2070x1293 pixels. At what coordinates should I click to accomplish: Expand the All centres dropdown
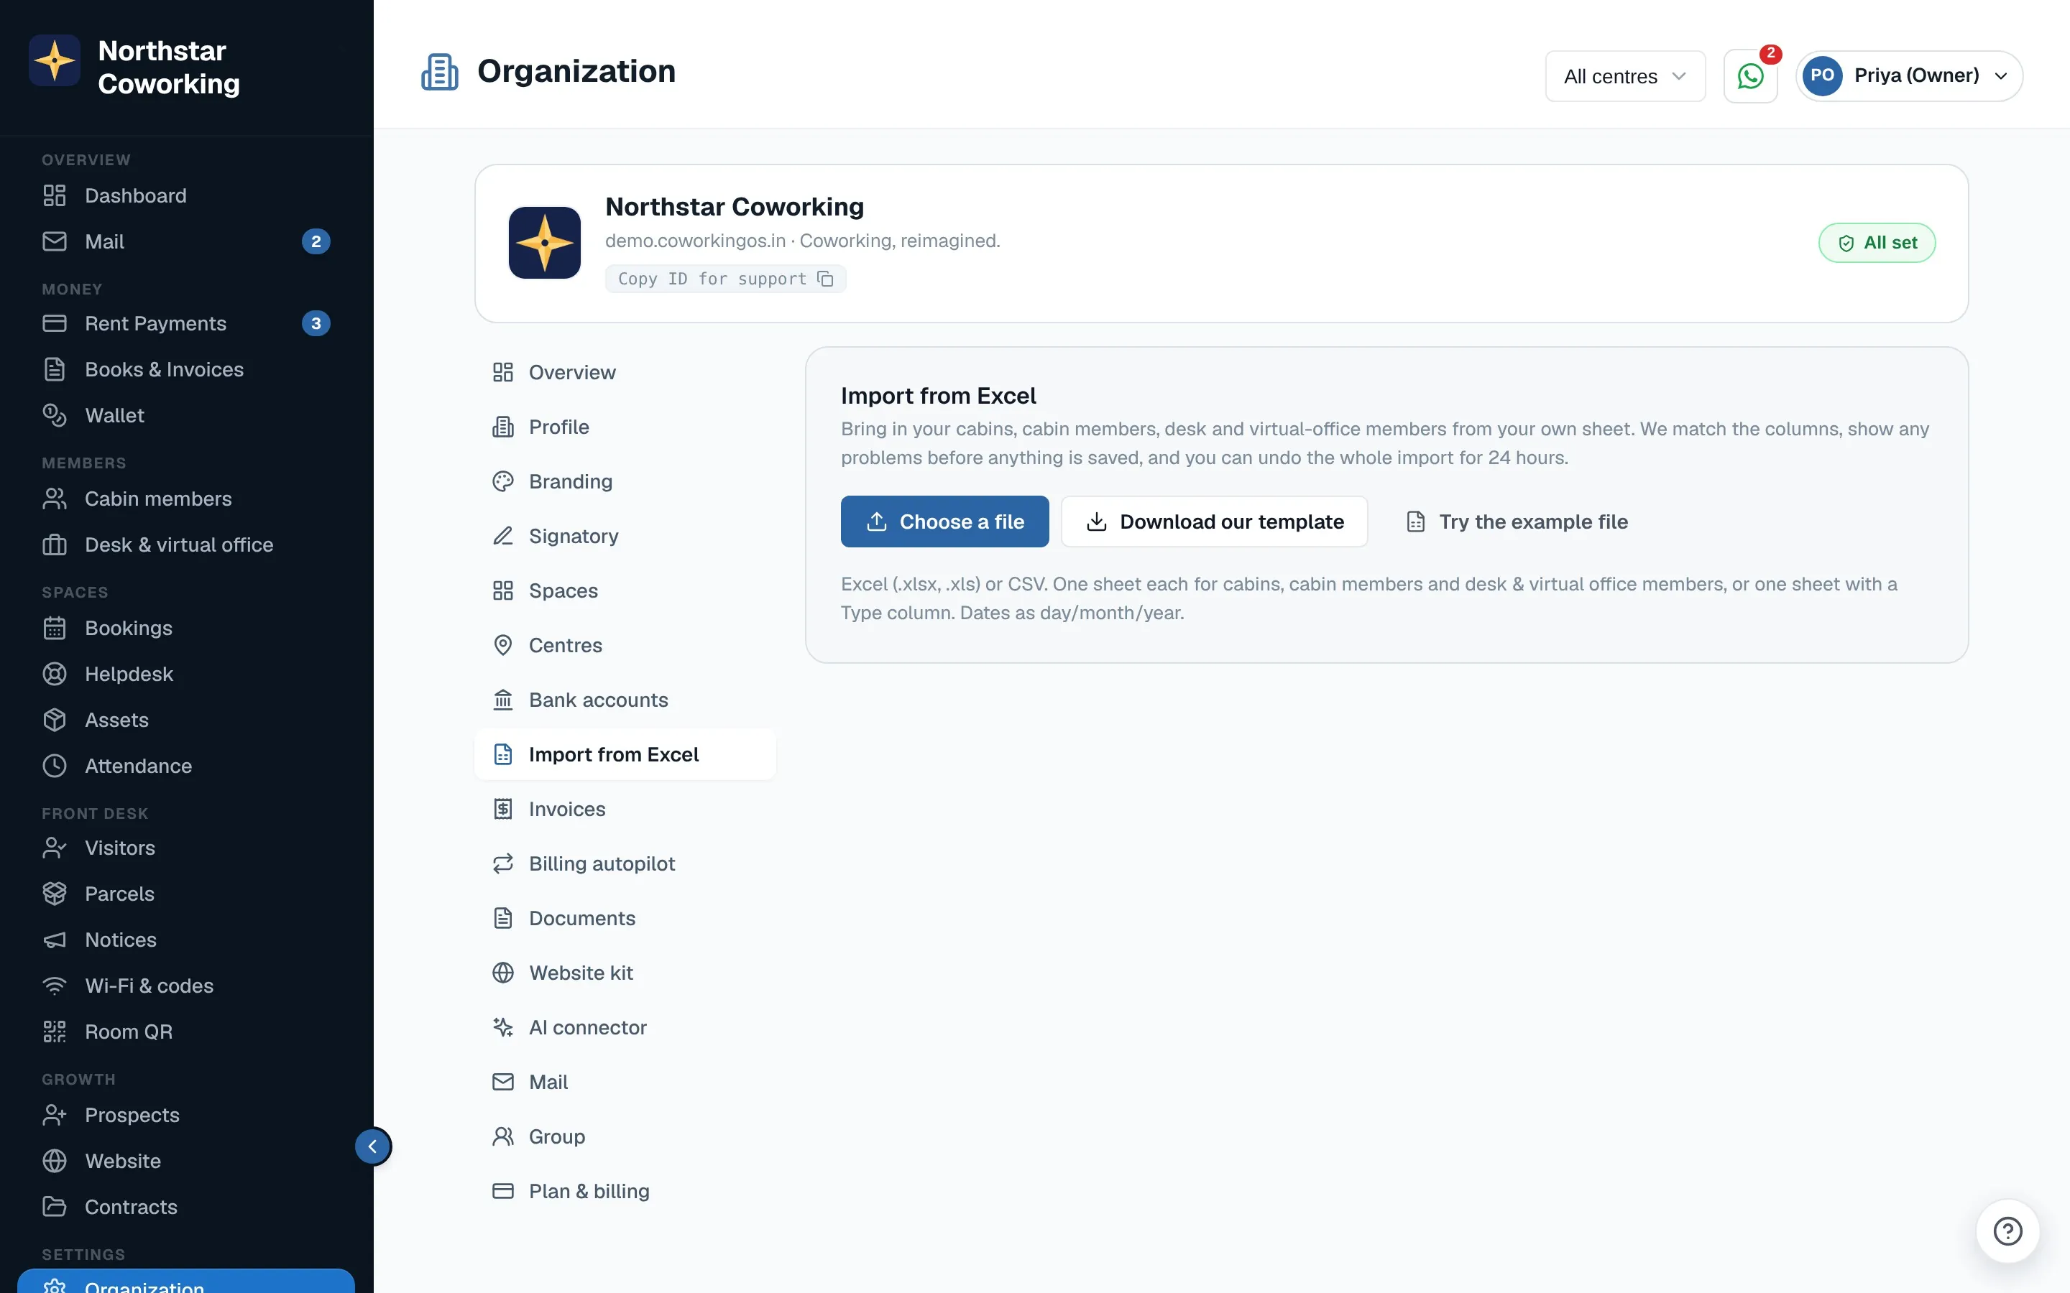(1624, 76)
